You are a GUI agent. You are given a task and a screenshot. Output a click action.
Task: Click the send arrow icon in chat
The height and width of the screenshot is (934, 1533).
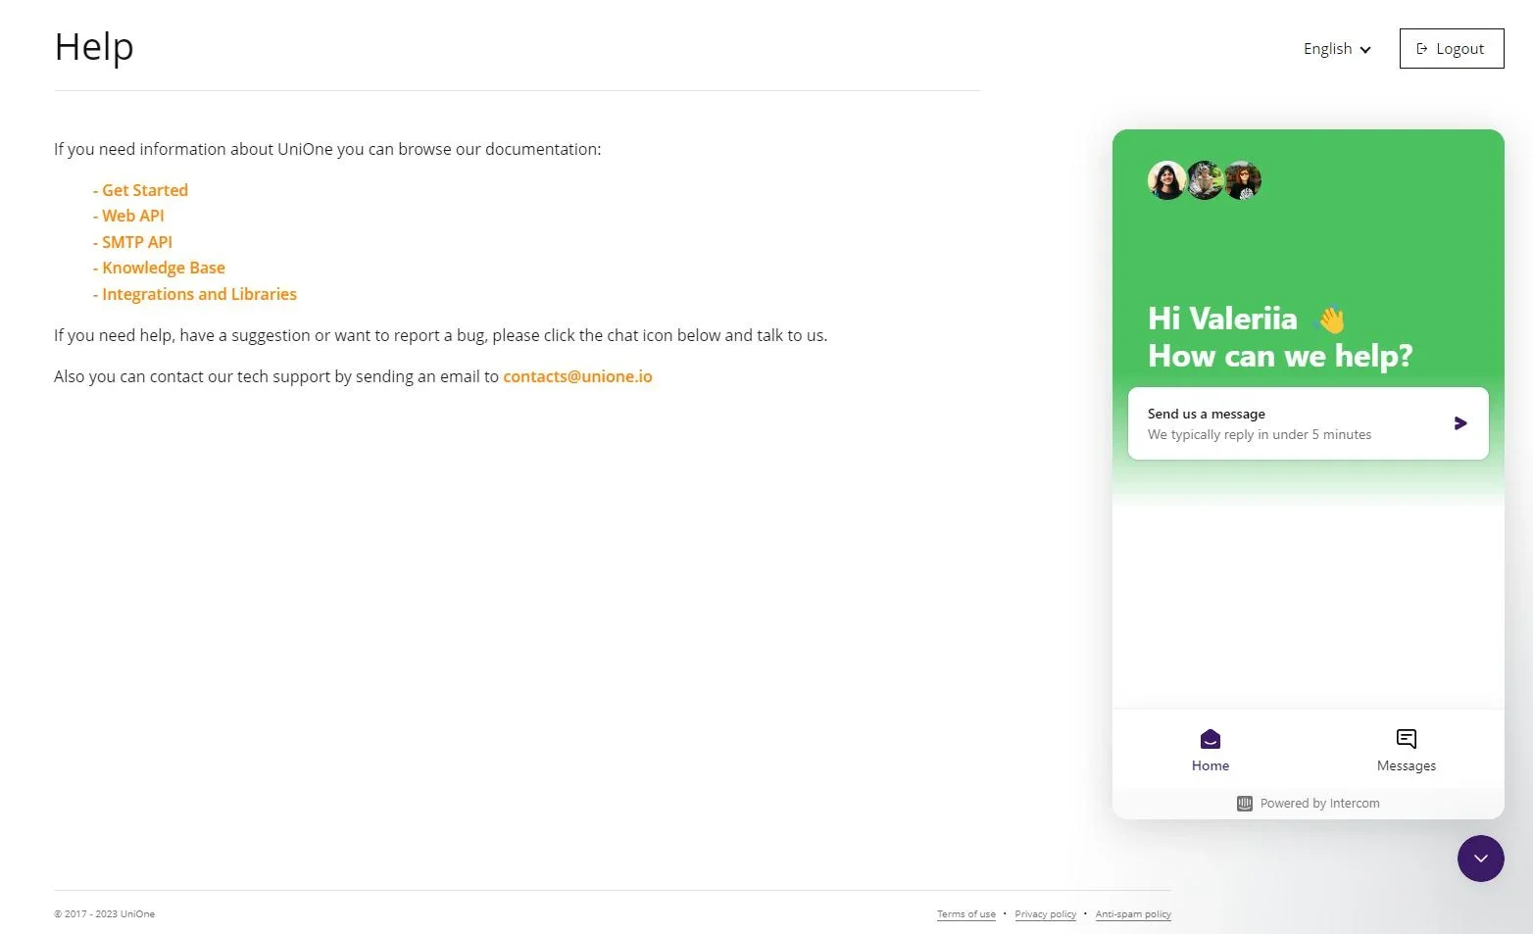pos(1460,423)
